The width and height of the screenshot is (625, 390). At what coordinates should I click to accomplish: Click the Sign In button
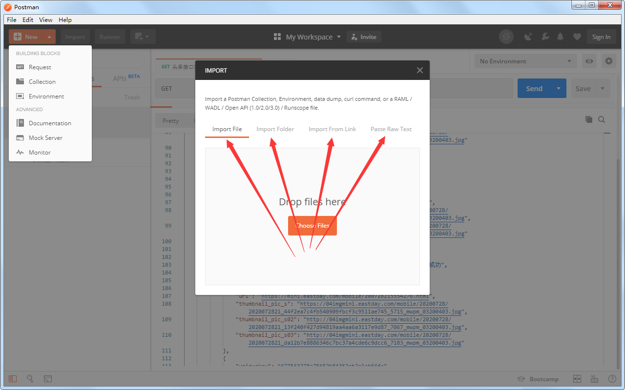click(601, 37)
